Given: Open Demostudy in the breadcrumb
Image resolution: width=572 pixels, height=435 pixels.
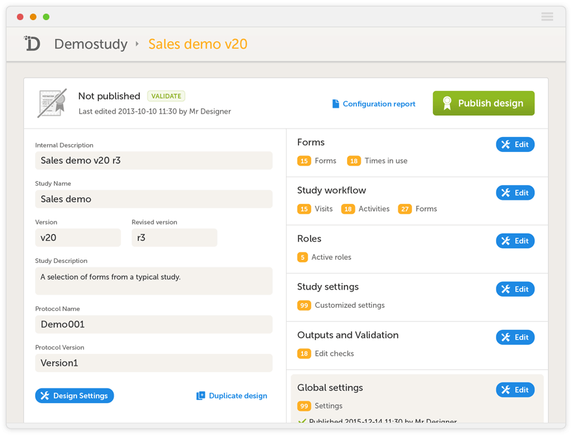Looking at the screenshot, I should [90, 44].
